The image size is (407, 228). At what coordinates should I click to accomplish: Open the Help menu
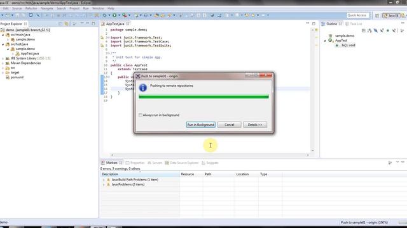pyautogui.click(x=111, y=8)
